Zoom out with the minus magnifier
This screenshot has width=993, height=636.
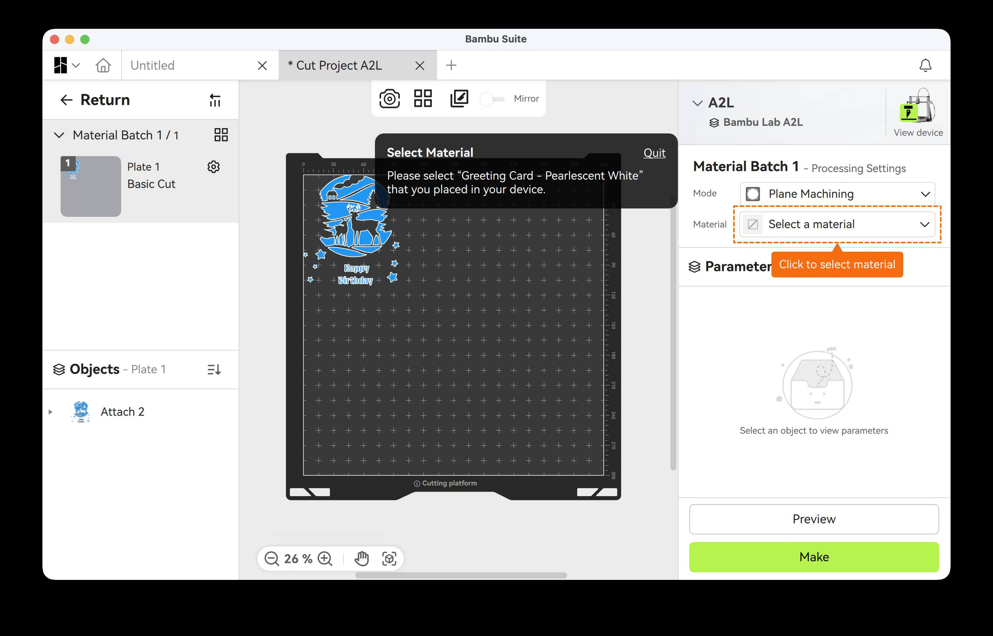point(272,559)
